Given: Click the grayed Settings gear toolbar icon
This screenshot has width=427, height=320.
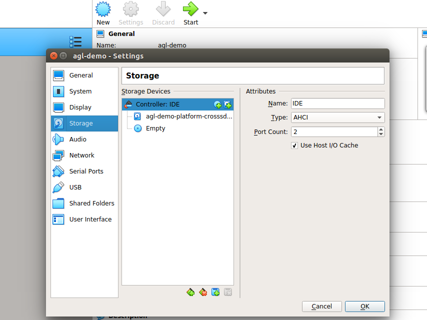Looking at the screenshot, I should coord(130,9).
